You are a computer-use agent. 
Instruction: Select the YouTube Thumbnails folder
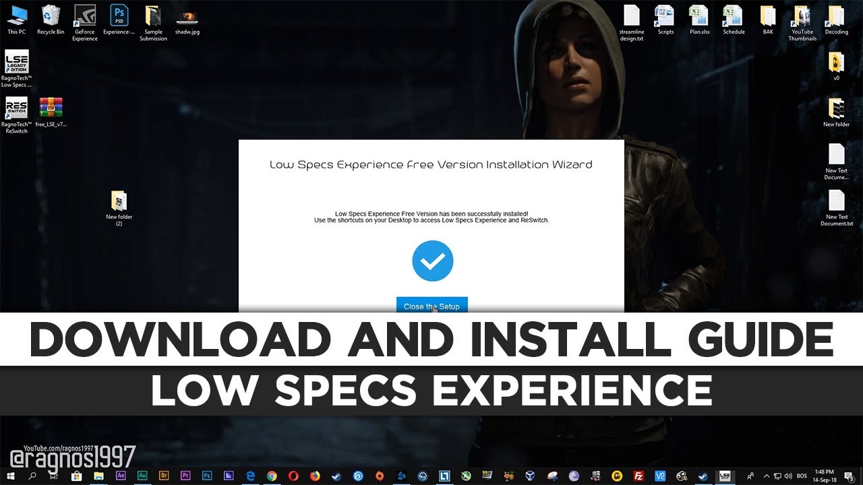coord(802,22)
